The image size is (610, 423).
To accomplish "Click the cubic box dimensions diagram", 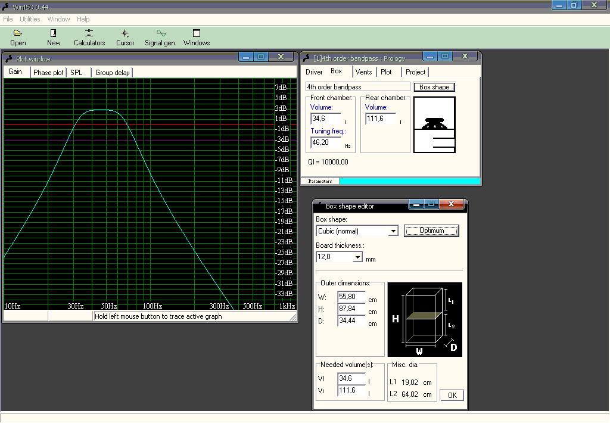I will tap(425, 319).
